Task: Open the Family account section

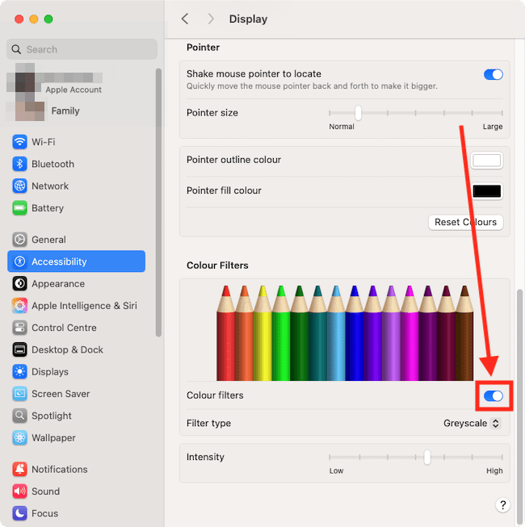Action: point(65,111)
